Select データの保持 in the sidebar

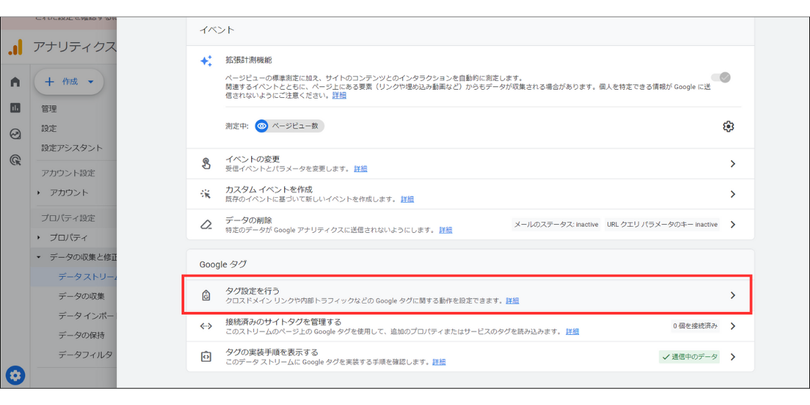[81, 335]
